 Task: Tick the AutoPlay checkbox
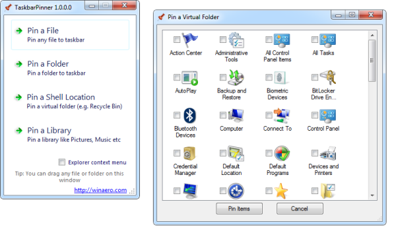point(177,77)
